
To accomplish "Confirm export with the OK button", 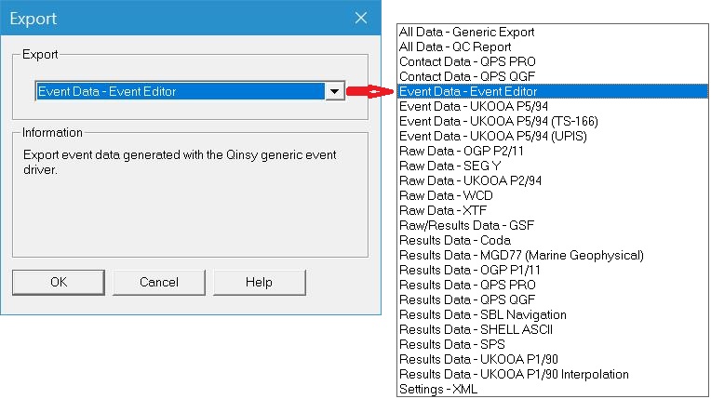I will (59, 282).
